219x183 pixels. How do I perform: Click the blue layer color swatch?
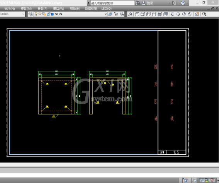pyautogui.click(x=53, y=14)
